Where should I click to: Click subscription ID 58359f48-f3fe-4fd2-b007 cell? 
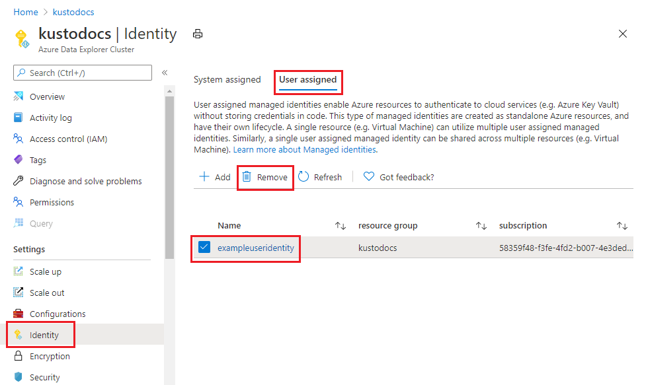point(565,248)
